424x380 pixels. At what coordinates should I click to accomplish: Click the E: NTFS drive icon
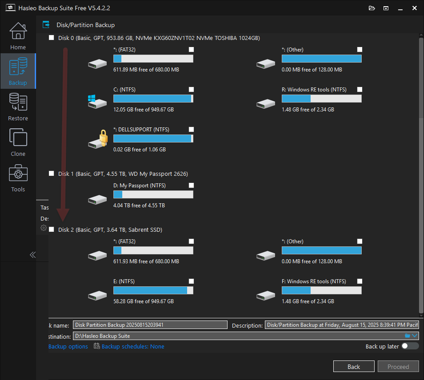point(97,295)
